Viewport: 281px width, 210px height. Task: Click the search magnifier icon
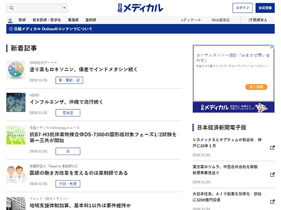click(x=11, y=8)
